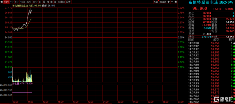Viewport: 235px width, 104px height.
Task: Select the 15分 chart period
Action: [23, 2]
